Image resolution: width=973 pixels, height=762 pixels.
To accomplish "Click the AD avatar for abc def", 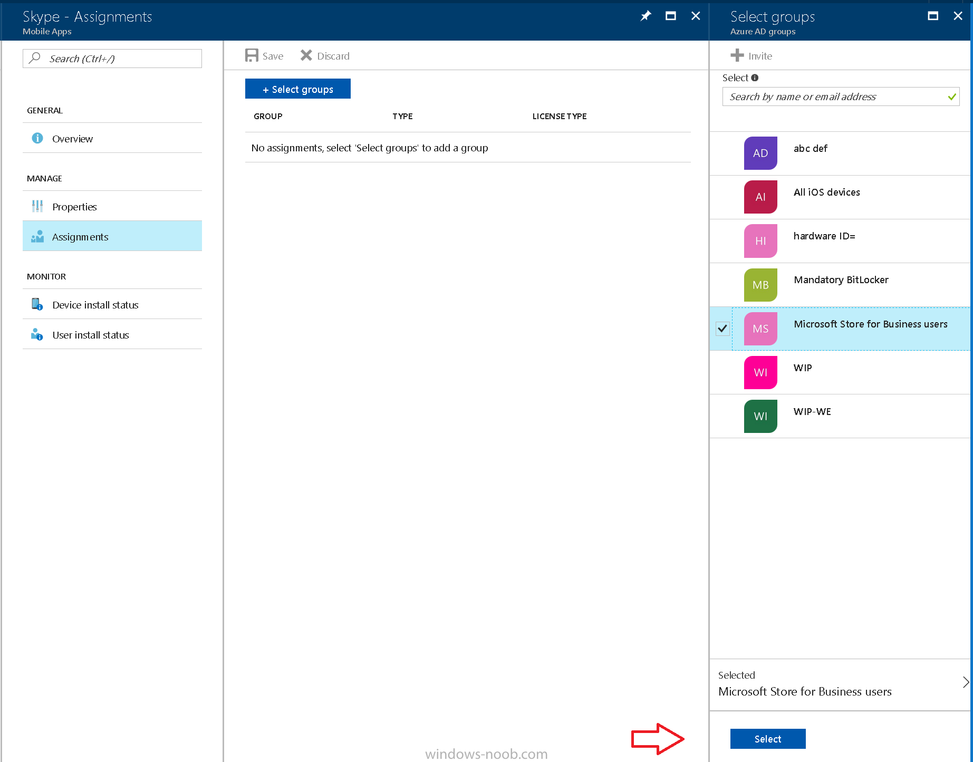I will pos(760,153).
